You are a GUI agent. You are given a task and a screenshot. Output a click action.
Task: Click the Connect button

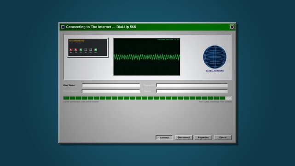pyautogui.click(x=164, y=137)
